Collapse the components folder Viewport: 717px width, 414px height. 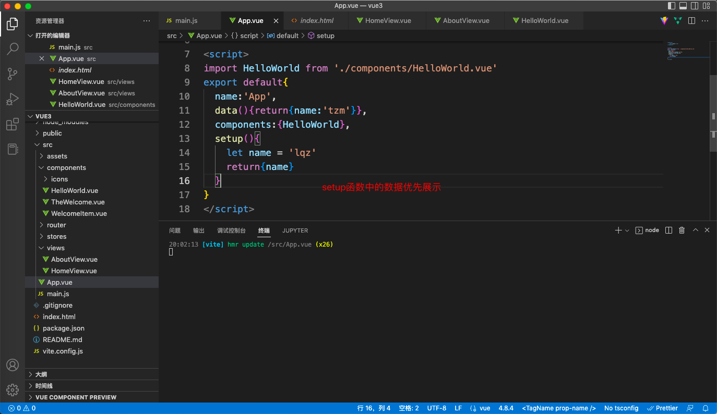point(91,168)
